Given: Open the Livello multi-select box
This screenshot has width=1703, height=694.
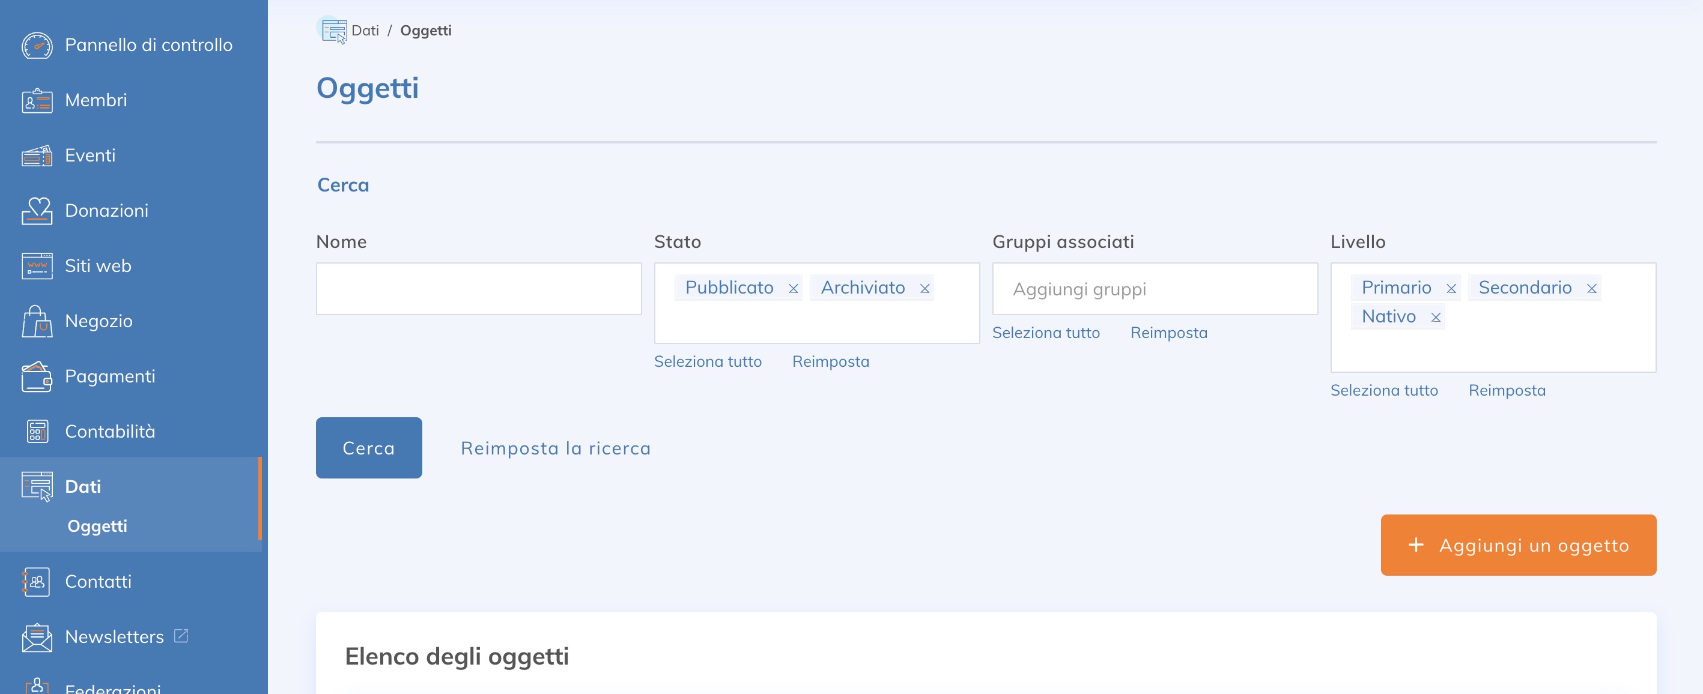Looking at the screenshot, I should (1493, 318).
